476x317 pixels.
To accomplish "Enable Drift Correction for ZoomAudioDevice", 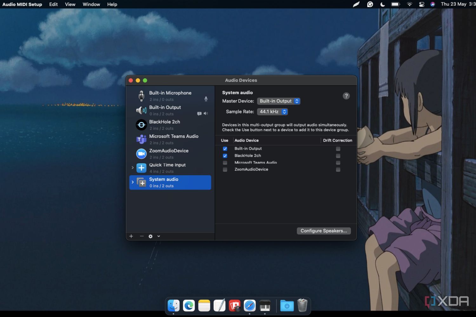I will pos(338,170).
